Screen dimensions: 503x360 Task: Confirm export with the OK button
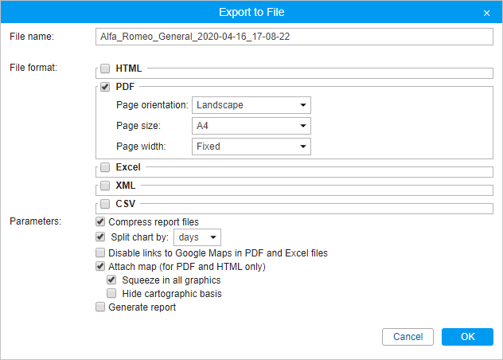coord(467,337)
